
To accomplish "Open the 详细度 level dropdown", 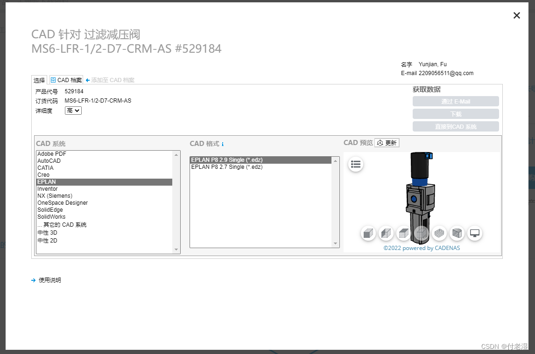I will (73, 111).
